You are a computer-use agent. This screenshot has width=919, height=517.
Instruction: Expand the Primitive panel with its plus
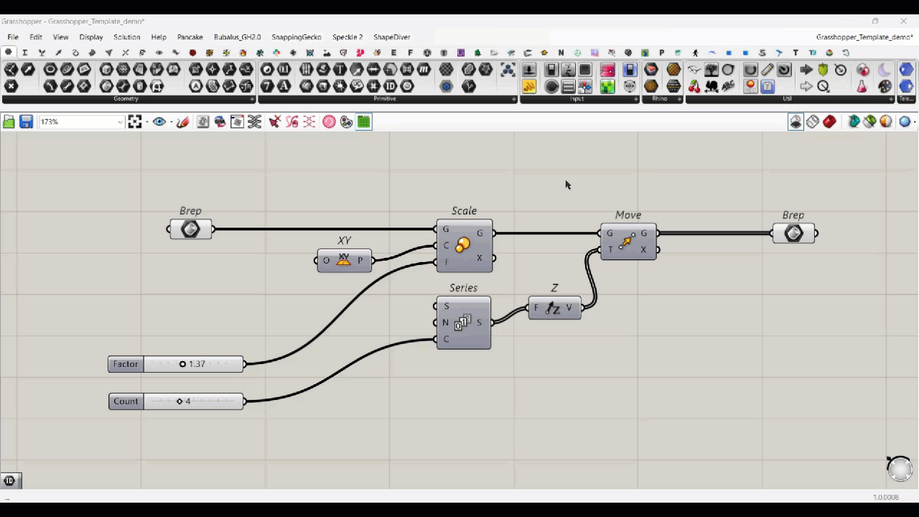513,99
